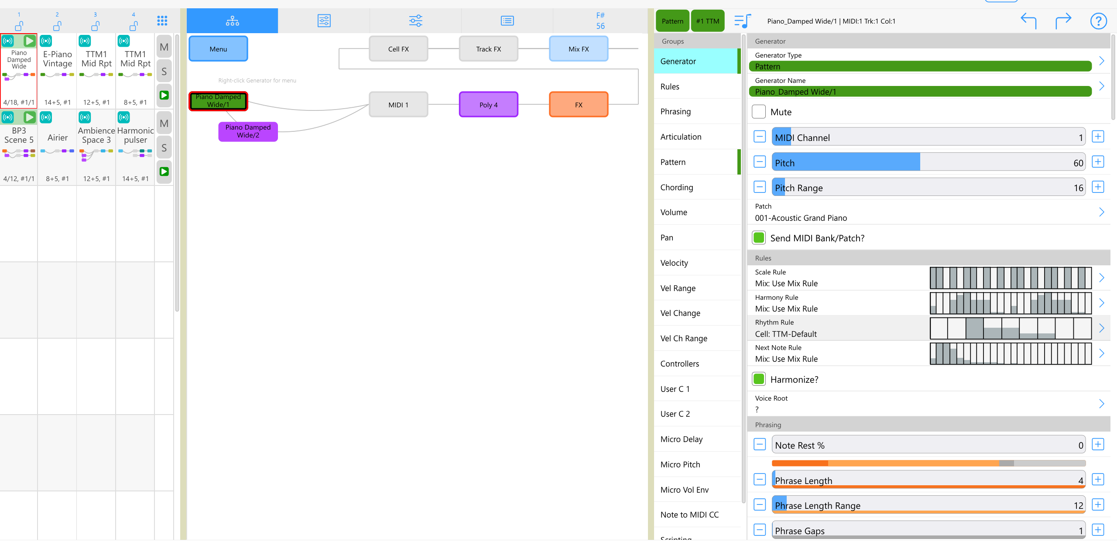This screenshot has width=1117, height=542.
Task: Enable the Mute checkbox
Action: 759,112
